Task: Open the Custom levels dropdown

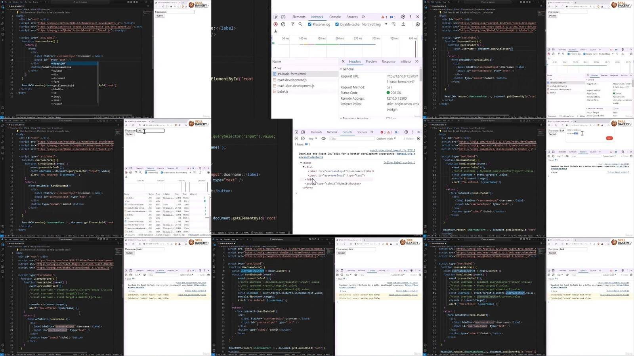Action: pos(386,139)
